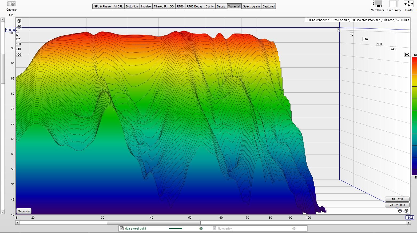
Task: Select the Waterfall tab
Action: (x=234, y=6)
